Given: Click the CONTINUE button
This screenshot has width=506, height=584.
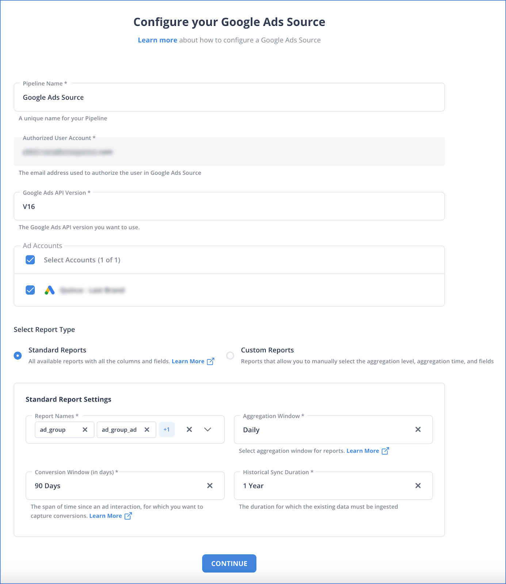Looking at the screenshot, I should tap(229, 564).
